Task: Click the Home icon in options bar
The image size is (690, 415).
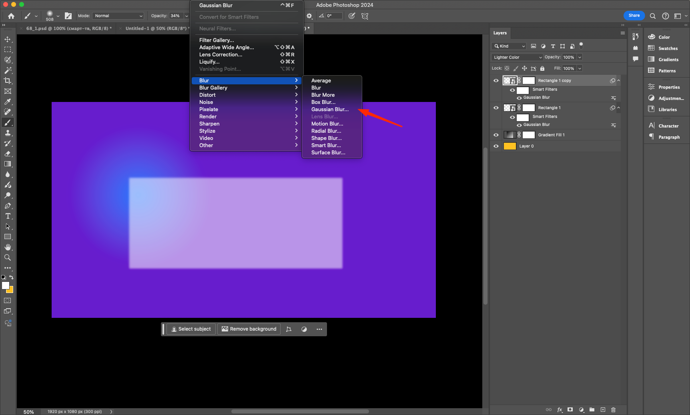Action: tap(11, 16)
